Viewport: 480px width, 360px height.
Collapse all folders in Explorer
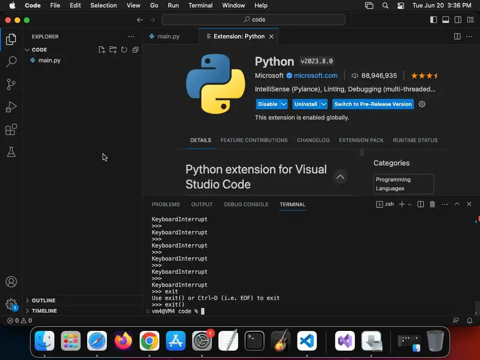(135, 50)
